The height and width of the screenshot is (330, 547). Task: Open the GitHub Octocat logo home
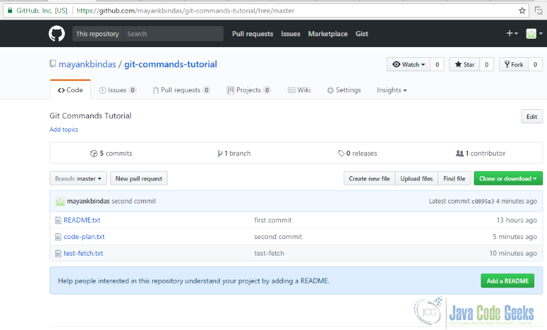click(x=57, y=34)
